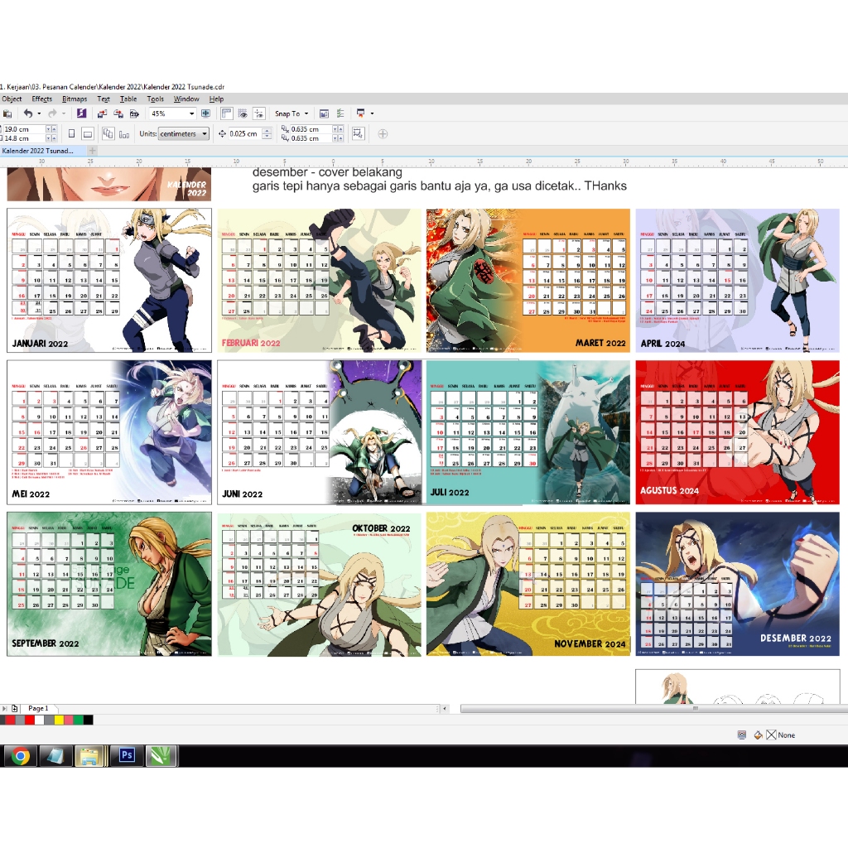
Task: Toggle Show rulers button
Action: point(228,113)
